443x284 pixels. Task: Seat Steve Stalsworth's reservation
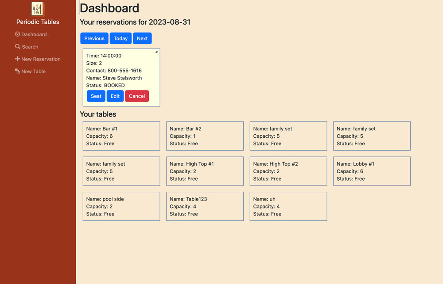click(96, 96)
